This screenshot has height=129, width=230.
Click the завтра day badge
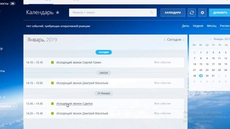coord(103,73)
